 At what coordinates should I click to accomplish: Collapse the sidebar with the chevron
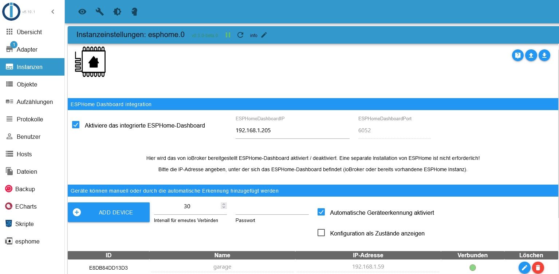53,12
